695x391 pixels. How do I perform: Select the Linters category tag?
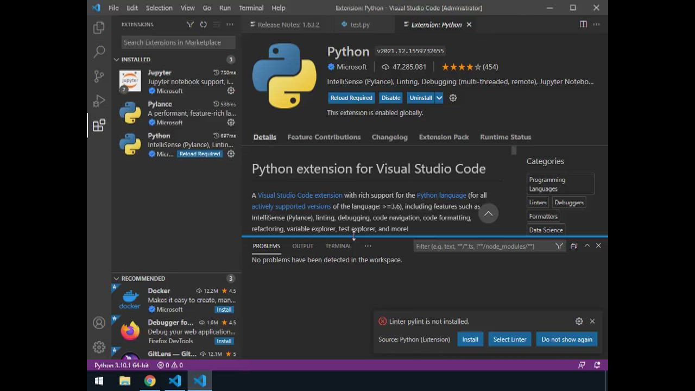click(538, 203)
